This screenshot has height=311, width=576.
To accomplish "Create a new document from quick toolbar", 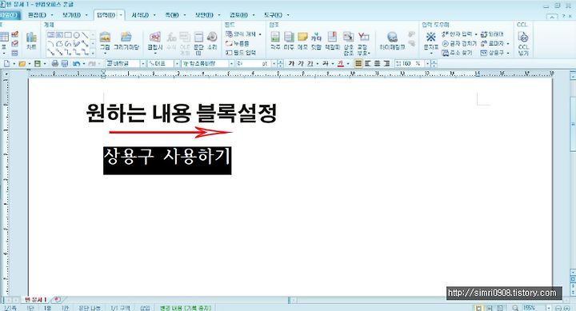I will [6, 63].
